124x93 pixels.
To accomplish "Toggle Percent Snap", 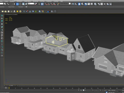I will click(52, 4).
